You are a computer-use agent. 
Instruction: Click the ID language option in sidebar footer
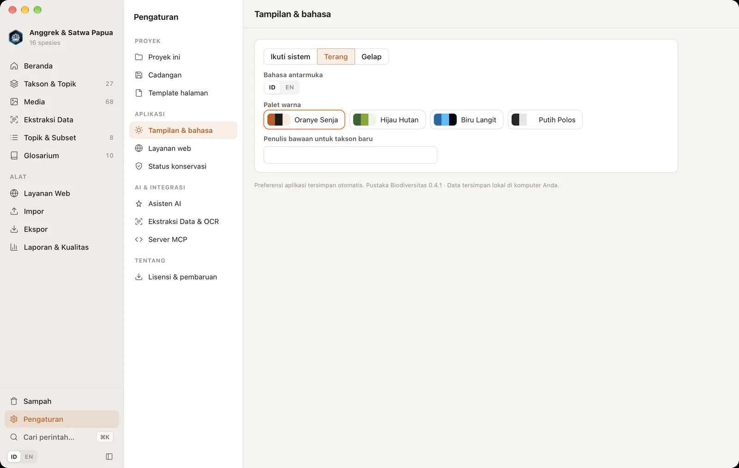pos(14,457)
